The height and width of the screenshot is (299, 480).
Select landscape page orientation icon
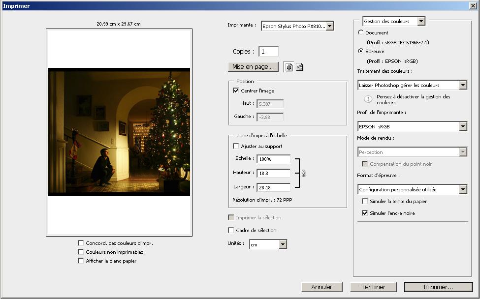pos(299,67)
